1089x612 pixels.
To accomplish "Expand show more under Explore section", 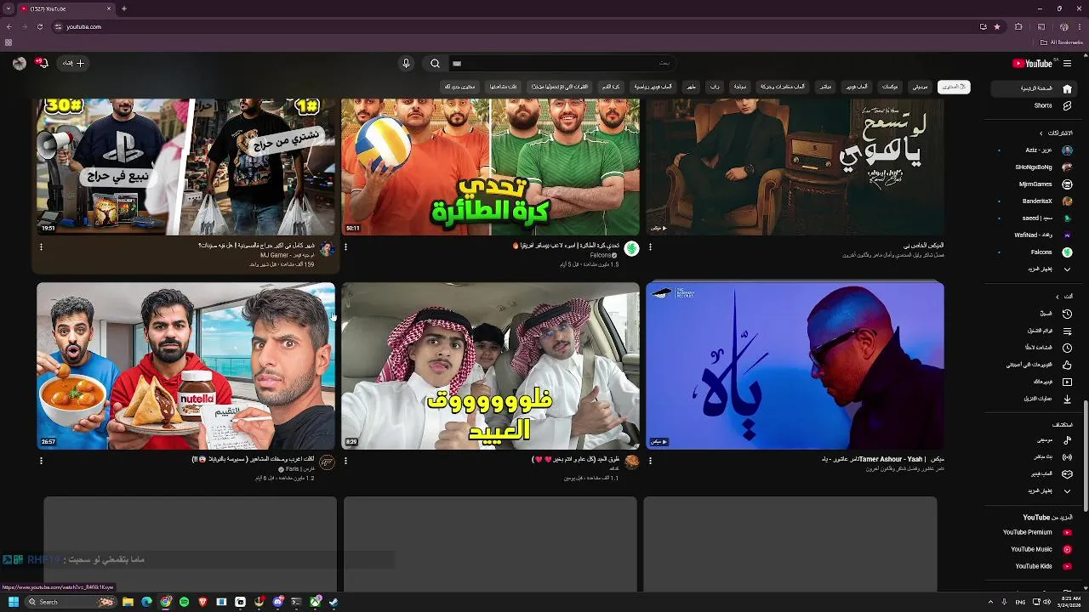I will (x=1049, y=490).
